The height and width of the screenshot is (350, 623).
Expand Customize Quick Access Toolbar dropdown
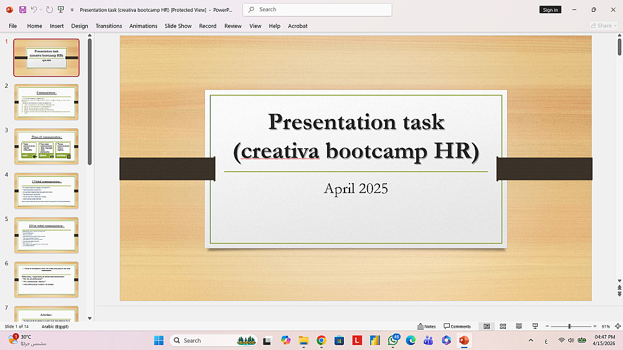(x=72, y=10)
